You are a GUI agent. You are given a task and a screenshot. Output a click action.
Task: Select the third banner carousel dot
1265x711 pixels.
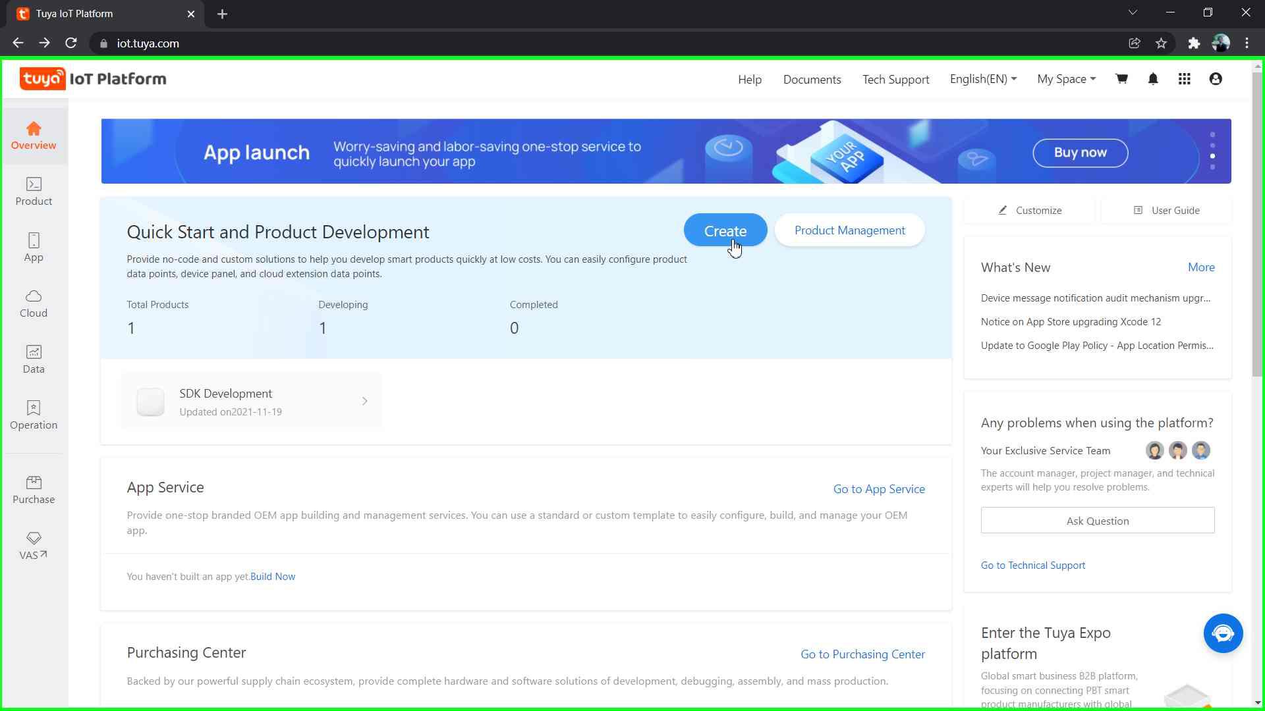click(1212, 156)
